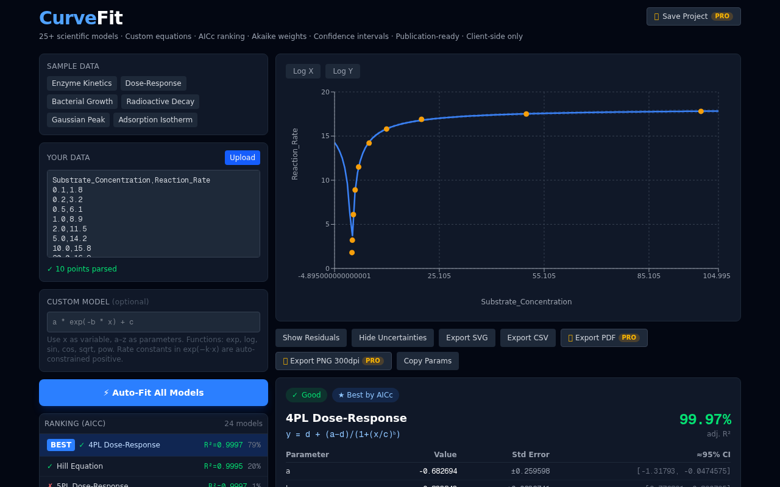Toggle the Log X axis scale

click(x=303, y=71)
